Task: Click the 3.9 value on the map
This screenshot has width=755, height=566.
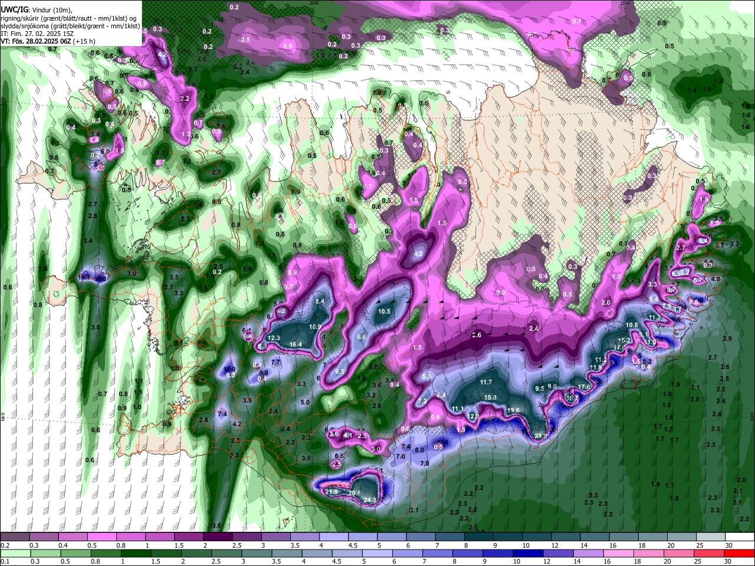Action: point(247,401)
